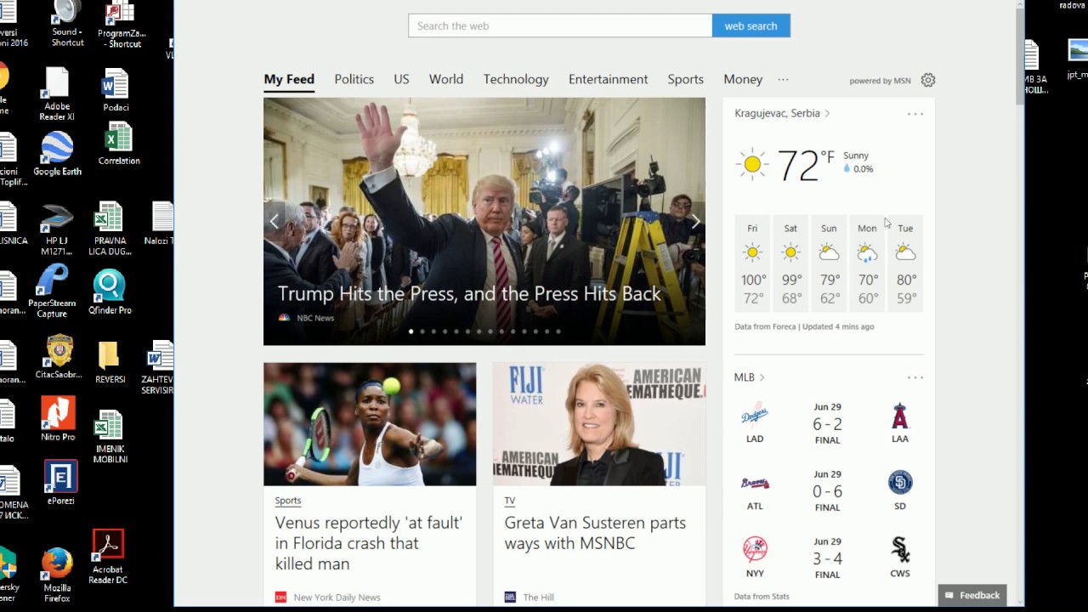Show next carousel slide arrow
This screenshot has width=1088, height=612.
click(x=695, y=221)
